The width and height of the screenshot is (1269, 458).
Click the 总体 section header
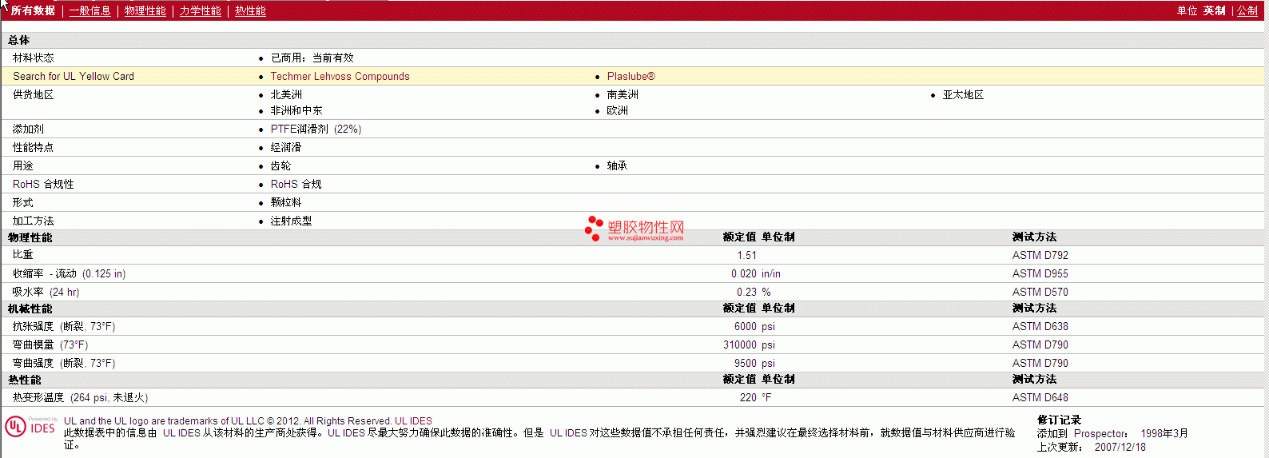pos(19,40)
